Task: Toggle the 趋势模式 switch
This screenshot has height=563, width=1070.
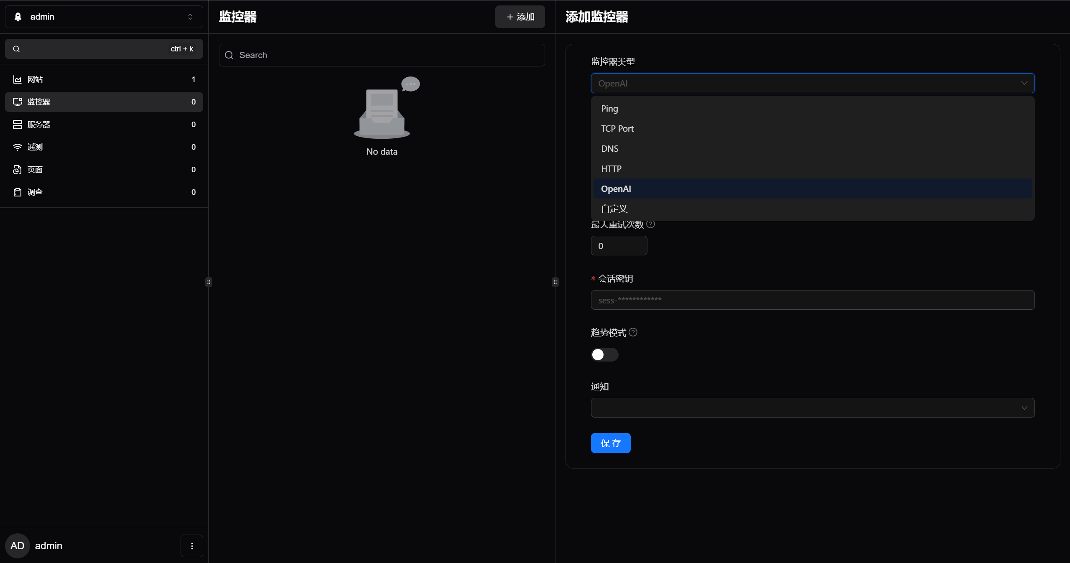Action: 604,355
